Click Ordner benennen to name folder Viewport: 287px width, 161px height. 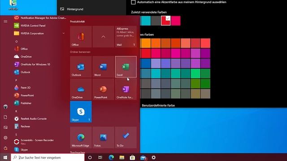pyautogui.click(x=80, y=52)
